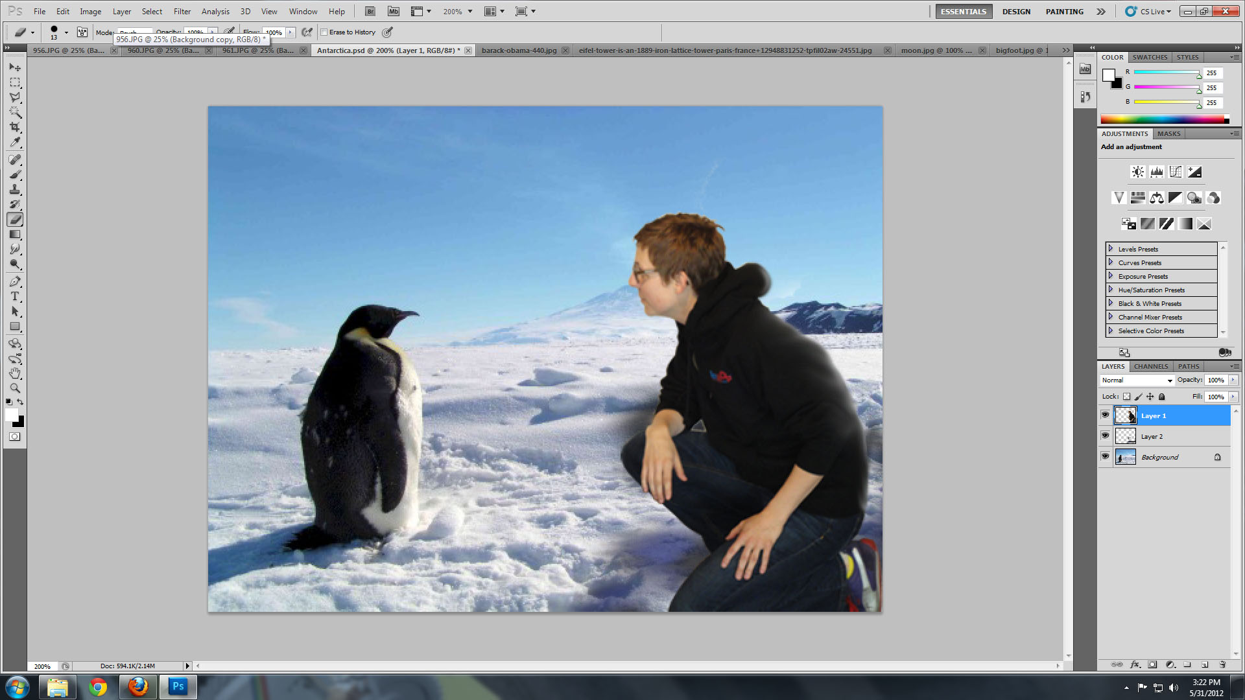Select the Spot Healing Brush tool
The image size is (1245, 700).
pyautogui.click(x=15, y=159)
